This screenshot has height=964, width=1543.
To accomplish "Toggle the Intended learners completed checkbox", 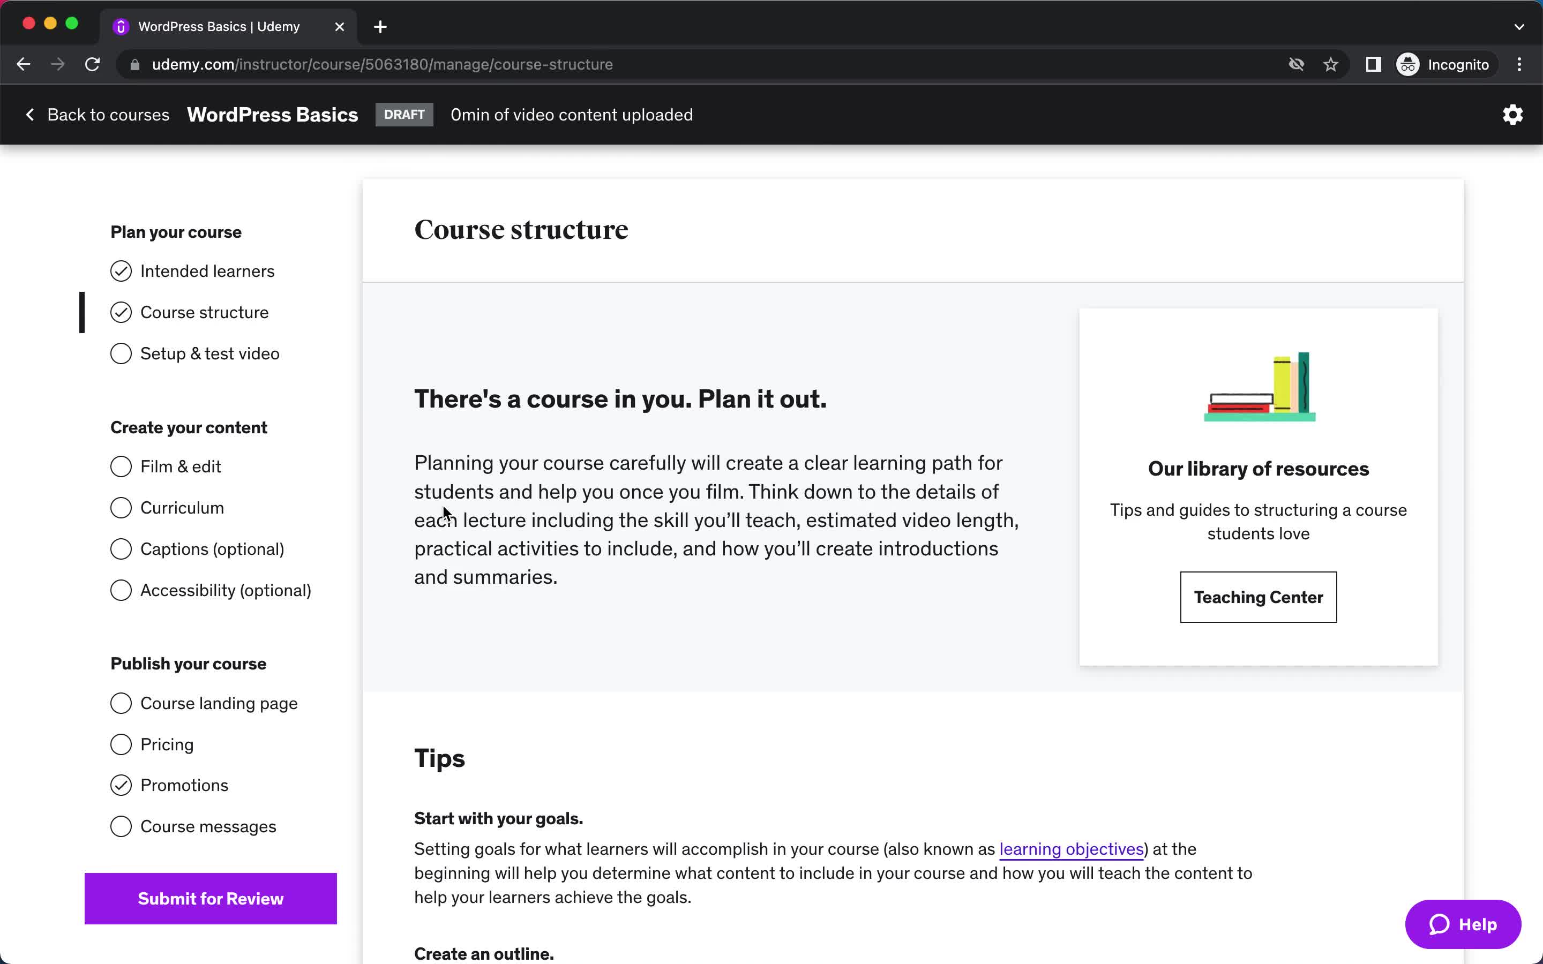I will (x=121, y=271).
